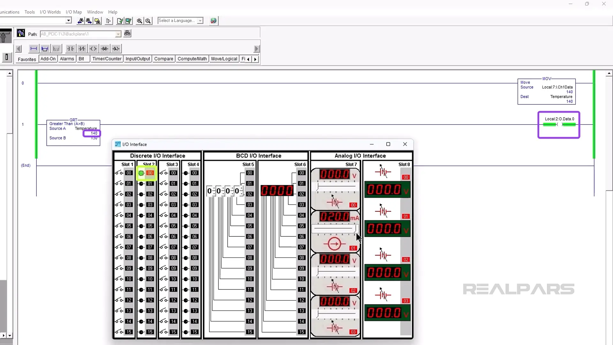This screenshot has height=345, width=613.
Task: Open the RSWho network browse icon
Action: pyautogui.click(x=127, y=33)
